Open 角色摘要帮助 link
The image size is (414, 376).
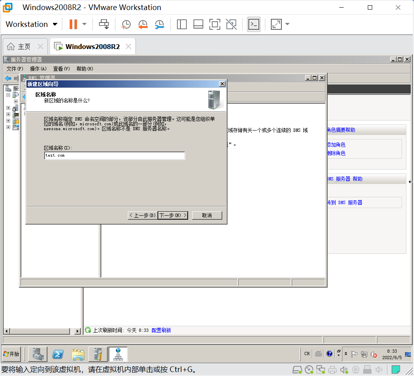tap(341, 130)
